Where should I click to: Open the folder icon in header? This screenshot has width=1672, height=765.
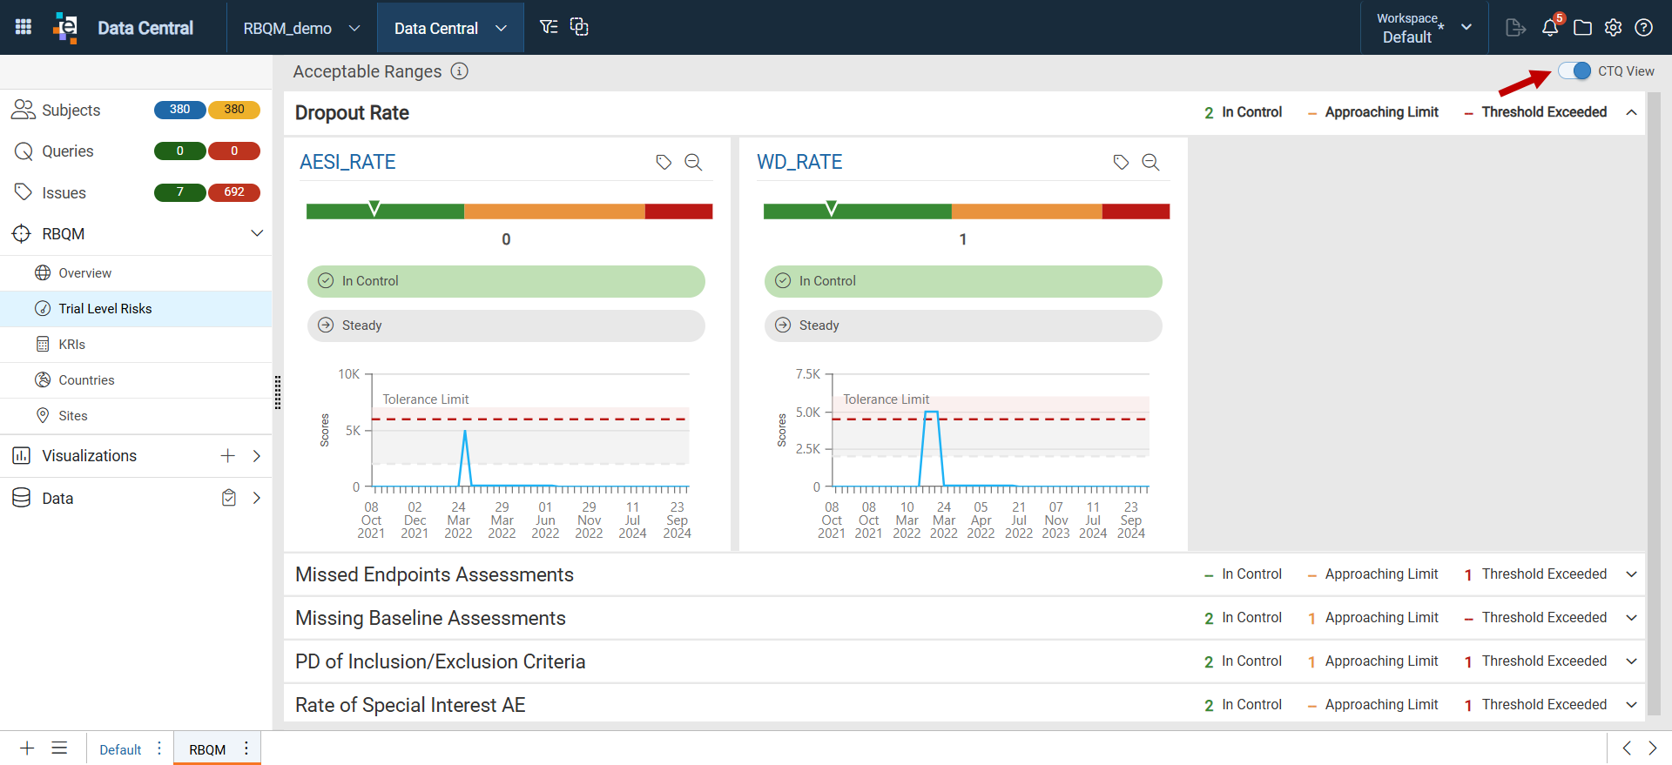pyautogui.click(x=1582, y=28)
